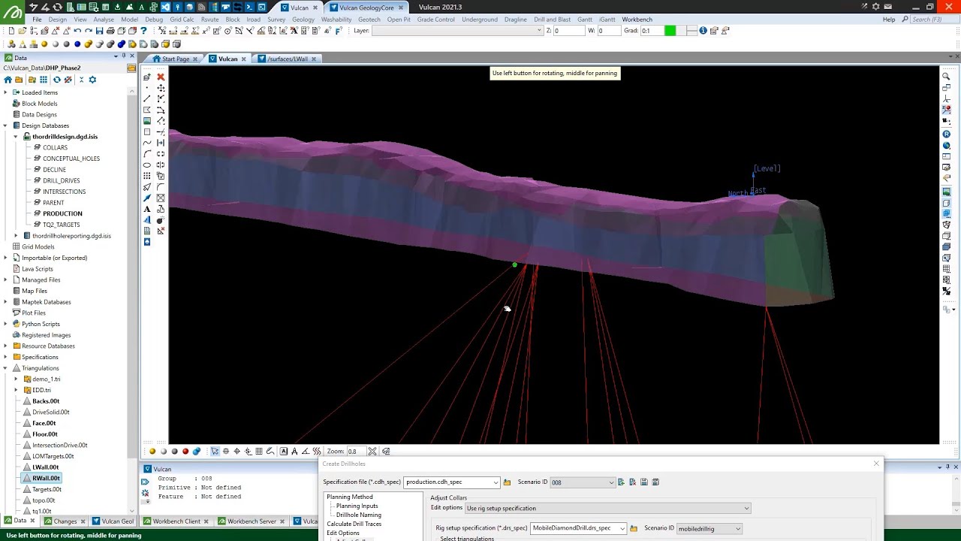Open Rig setup specification dropdown
Screen dimensions: 961x541
[x=622, y=529]
